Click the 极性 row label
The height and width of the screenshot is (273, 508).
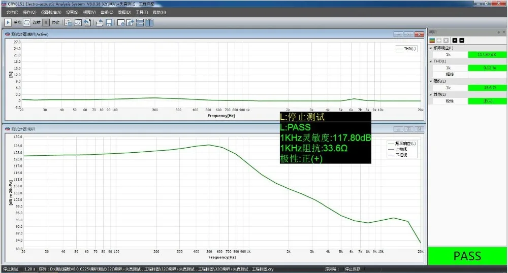tap(450, 101)
